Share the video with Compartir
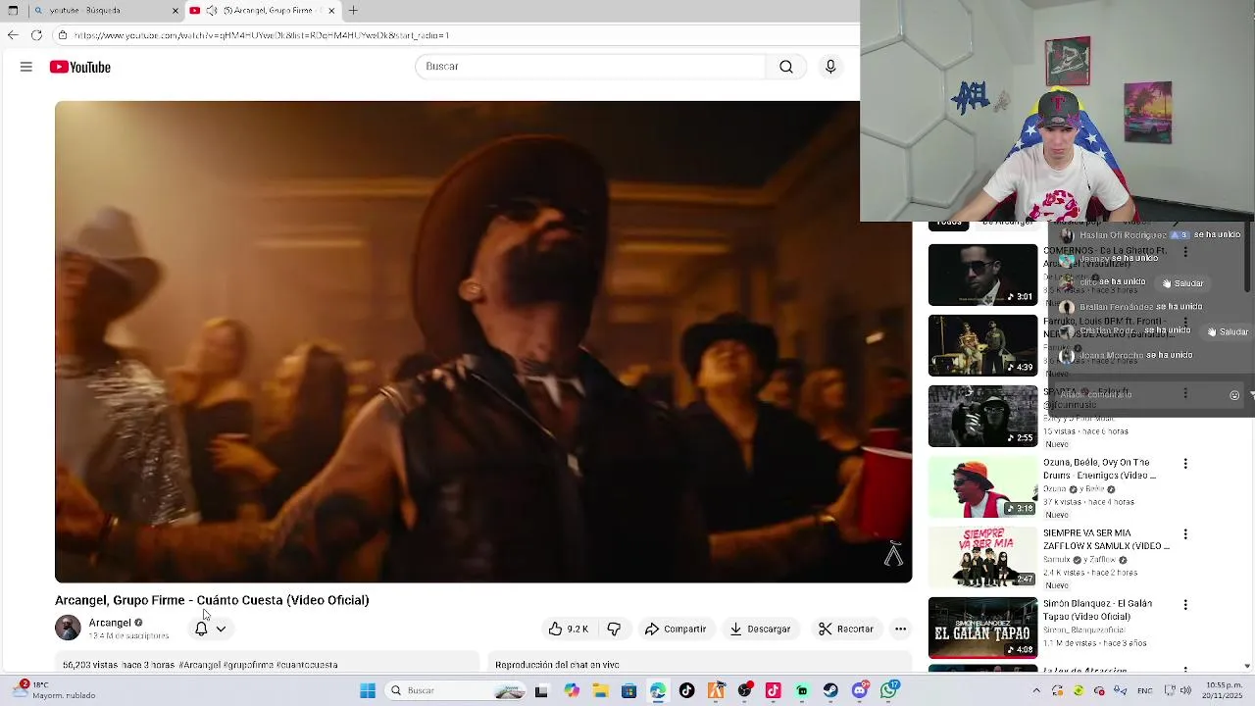Screen dimensions: 1255x706 pyautogui.click(x=676, y=629)
